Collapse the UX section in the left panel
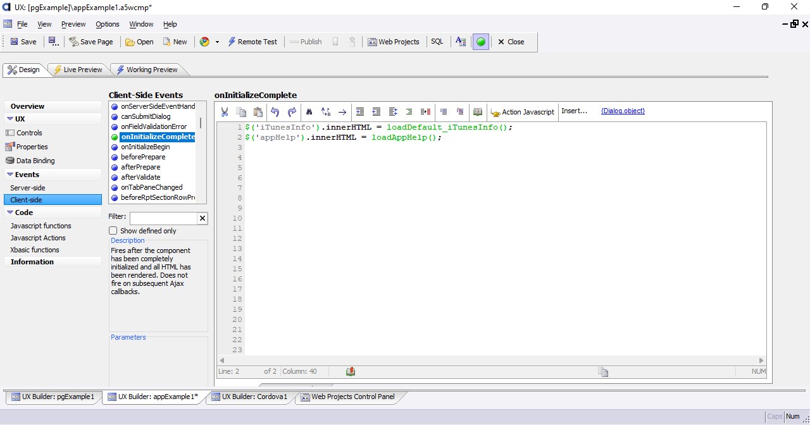The image size is (810, 425). click(11, 119)
